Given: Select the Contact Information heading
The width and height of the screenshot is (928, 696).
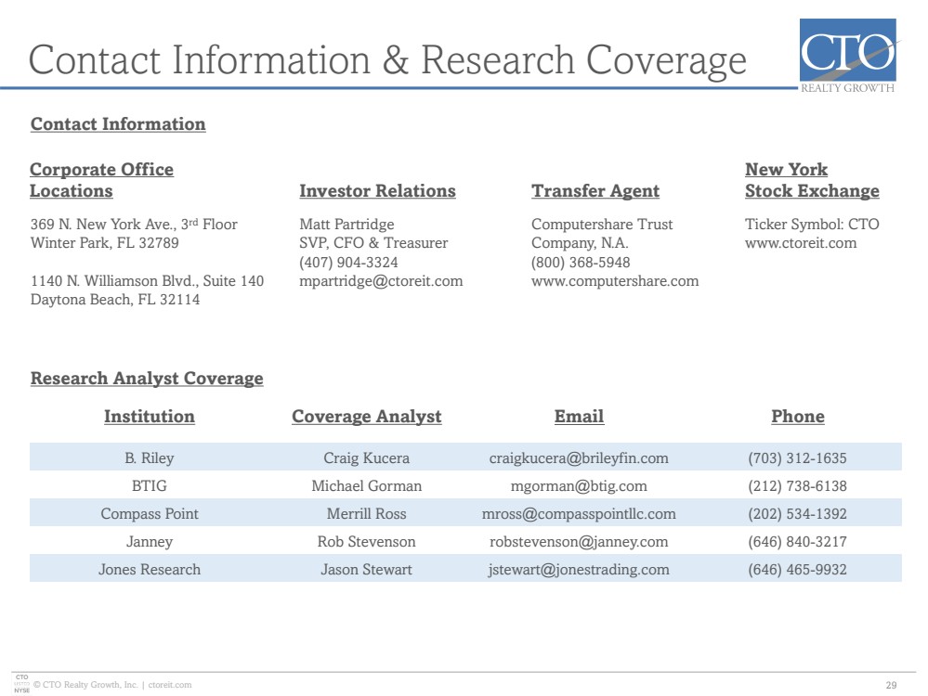Looking at the screenshot, I should 118,124.
